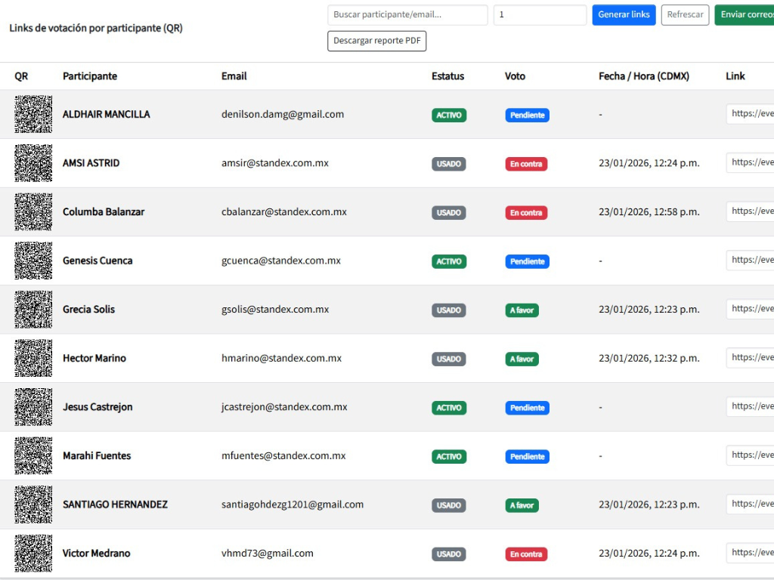
Task: Click the A favor badge for SANTIAGO HERNANDEZ
Action: 522,505
